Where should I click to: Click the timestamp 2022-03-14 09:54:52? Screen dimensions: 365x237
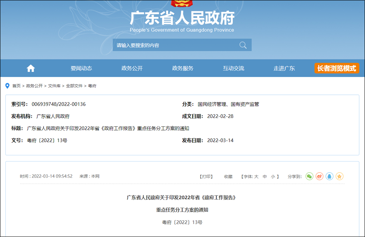tap(52, 176)
